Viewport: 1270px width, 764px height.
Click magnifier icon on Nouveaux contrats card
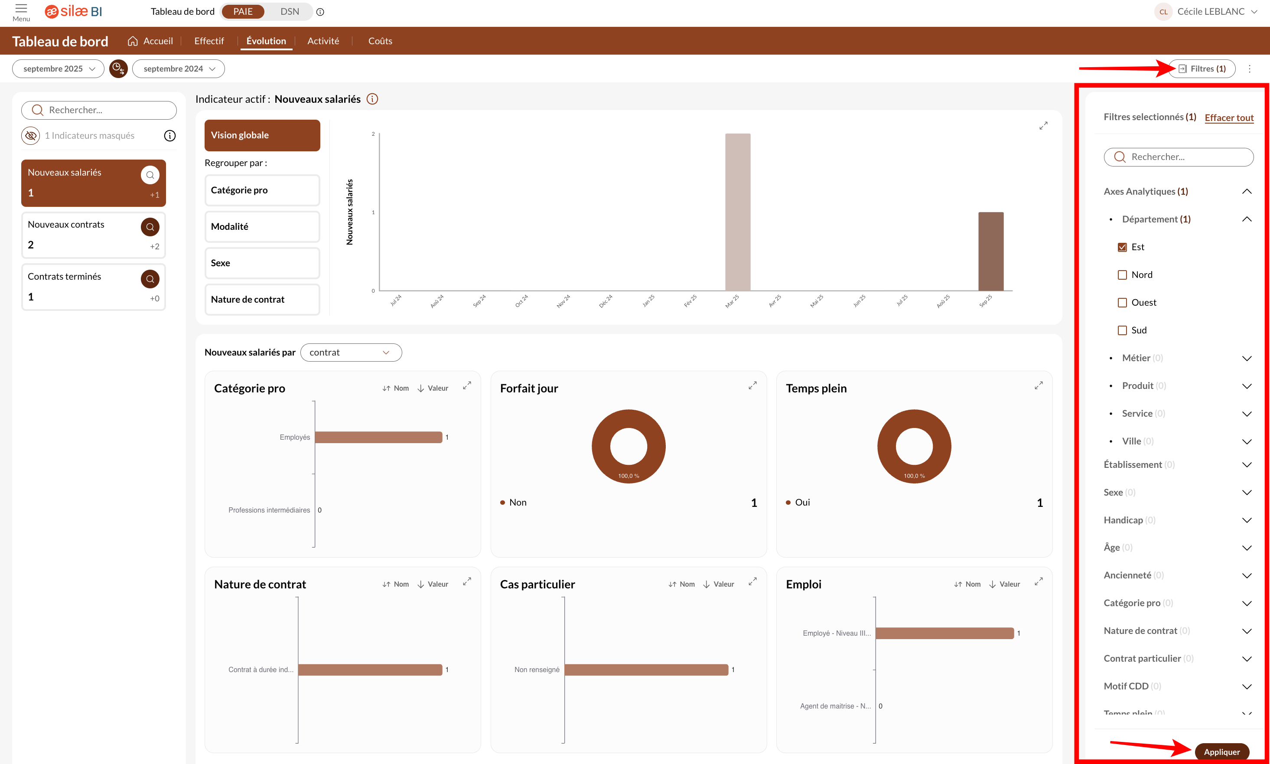click(x=150, y=227)
